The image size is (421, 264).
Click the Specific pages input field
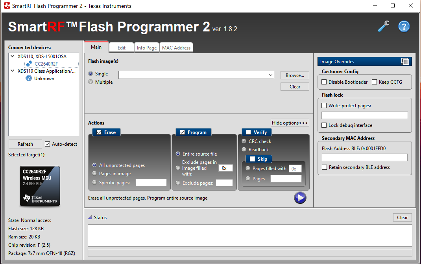click(151, 183)
